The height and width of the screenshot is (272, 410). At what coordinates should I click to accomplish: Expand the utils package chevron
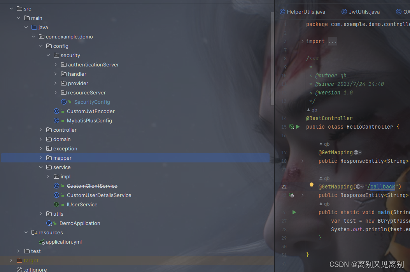[x=41, y=214]
